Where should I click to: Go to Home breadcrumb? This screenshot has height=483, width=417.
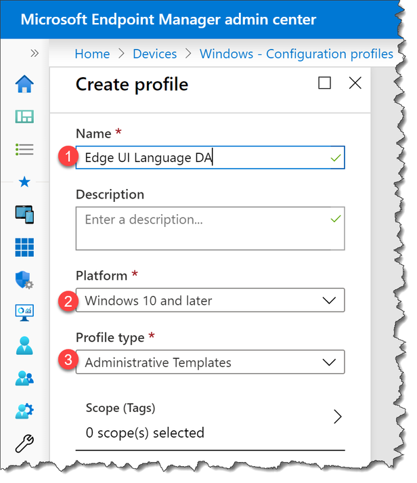pyautogui.click(x=92, y=54)
